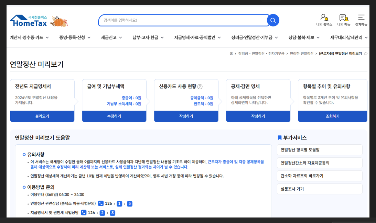The height and width of the screenshot is (223, 376).
Task: Select the blue number 5 call-step badge
Action: pos(130,203)
